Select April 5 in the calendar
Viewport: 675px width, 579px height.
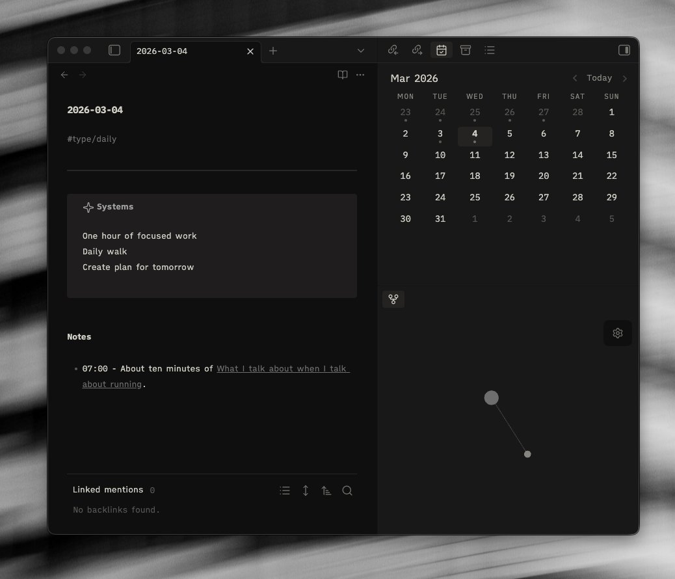coord(611,219)
